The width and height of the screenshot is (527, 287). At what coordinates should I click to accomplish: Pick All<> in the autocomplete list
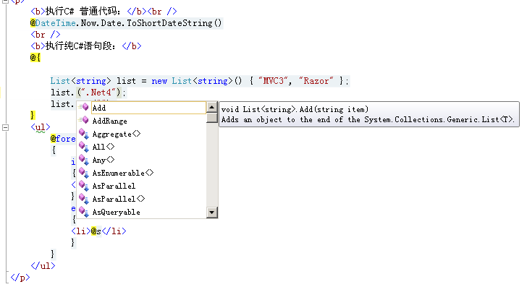click(104, 147)
